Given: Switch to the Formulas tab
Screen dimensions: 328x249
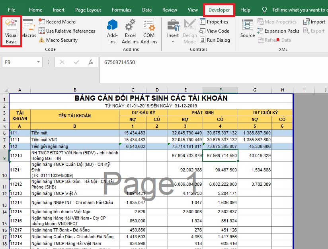Looking at the screenshot, I should click(121, 10).
